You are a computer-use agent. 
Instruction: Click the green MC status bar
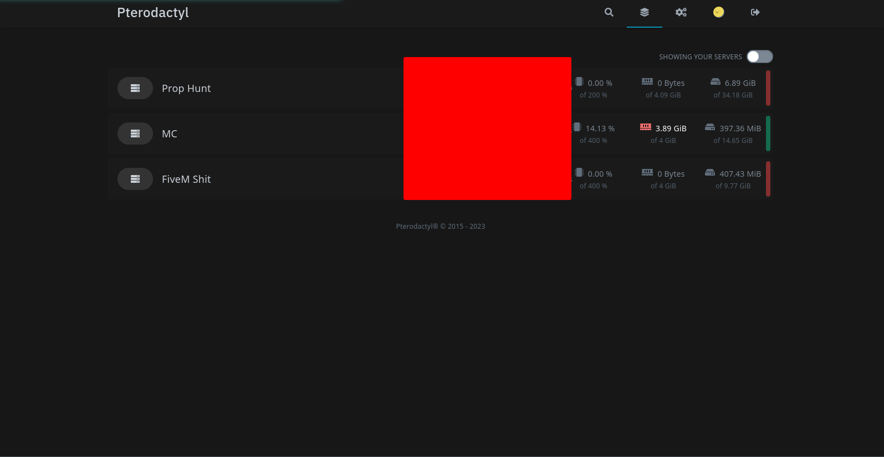tap(768, 133)
